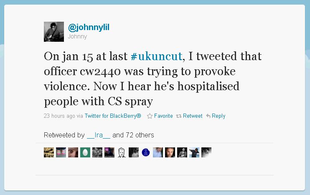Click the Reply text link
The width and height of the screenshot is (310, 195).
point(219,116)
